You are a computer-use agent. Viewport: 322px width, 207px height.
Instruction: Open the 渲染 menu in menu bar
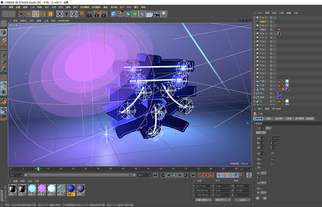pyautogui.click(x=68, y=7)
